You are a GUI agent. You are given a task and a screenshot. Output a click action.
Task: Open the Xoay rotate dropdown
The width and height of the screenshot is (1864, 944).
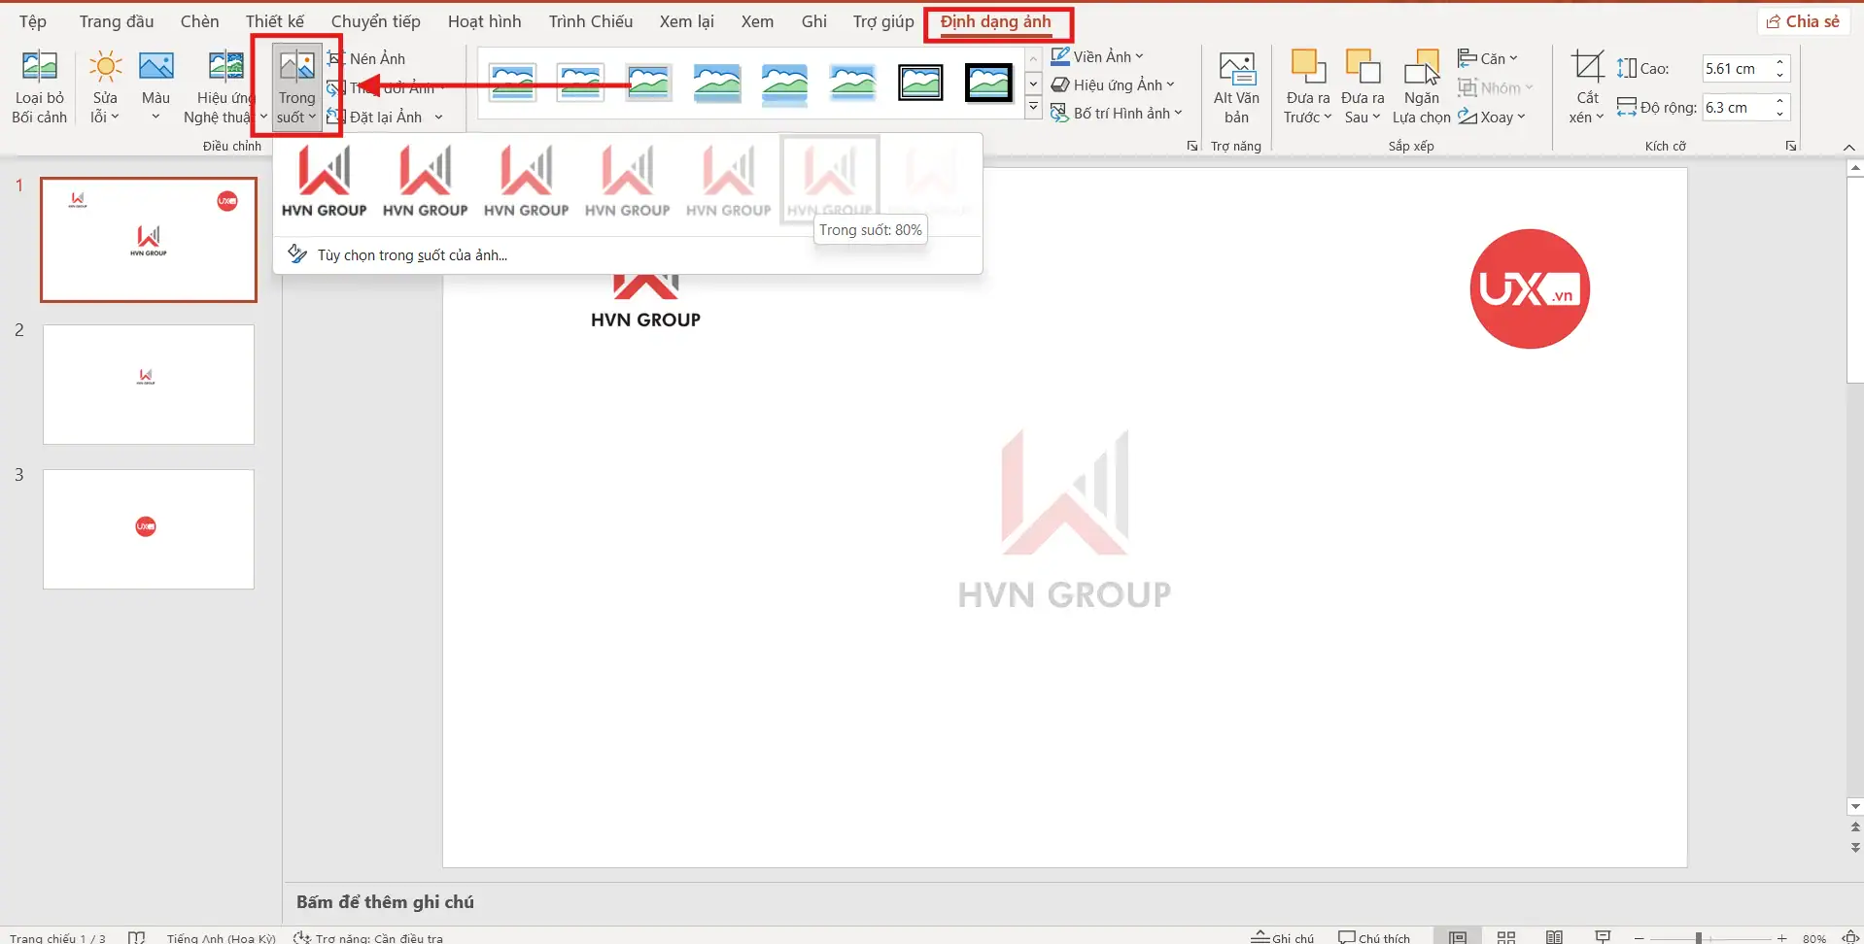(x=1493, y=117)
